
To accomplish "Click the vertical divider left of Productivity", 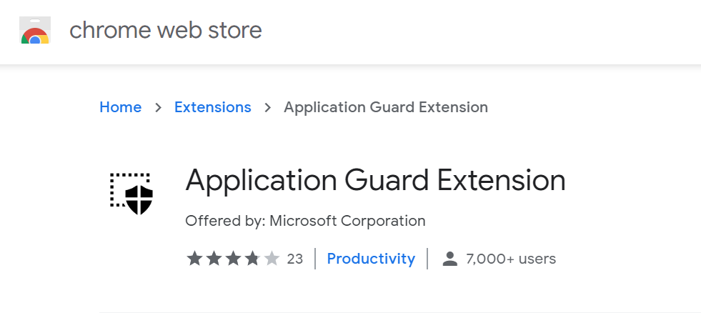I will [x=314, y=259].
